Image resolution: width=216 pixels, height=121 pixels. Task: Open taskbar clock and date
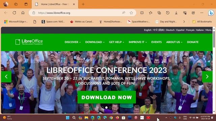(x=205, y=118)
